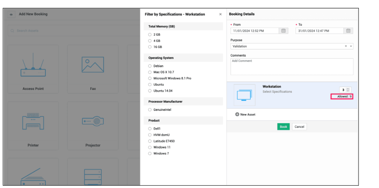379x188 pixels.
Task: Select the Projector asset icon
Action: tap(93, 122)
